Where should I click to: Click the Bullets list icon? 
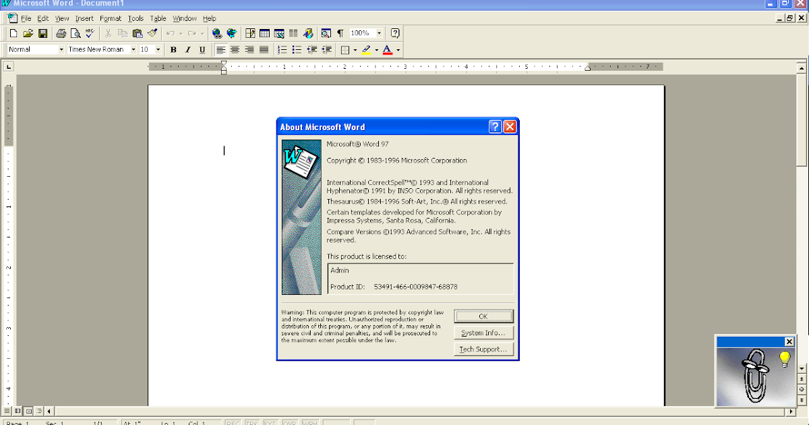(x=297, y=50)
